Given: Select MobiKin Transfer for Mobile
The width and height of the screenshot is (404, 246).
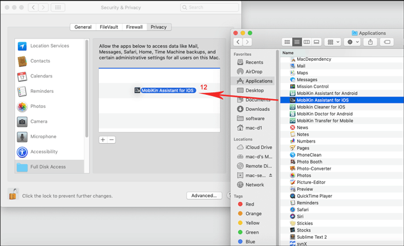Looking at the screenshot, I should tap(342, 121).
